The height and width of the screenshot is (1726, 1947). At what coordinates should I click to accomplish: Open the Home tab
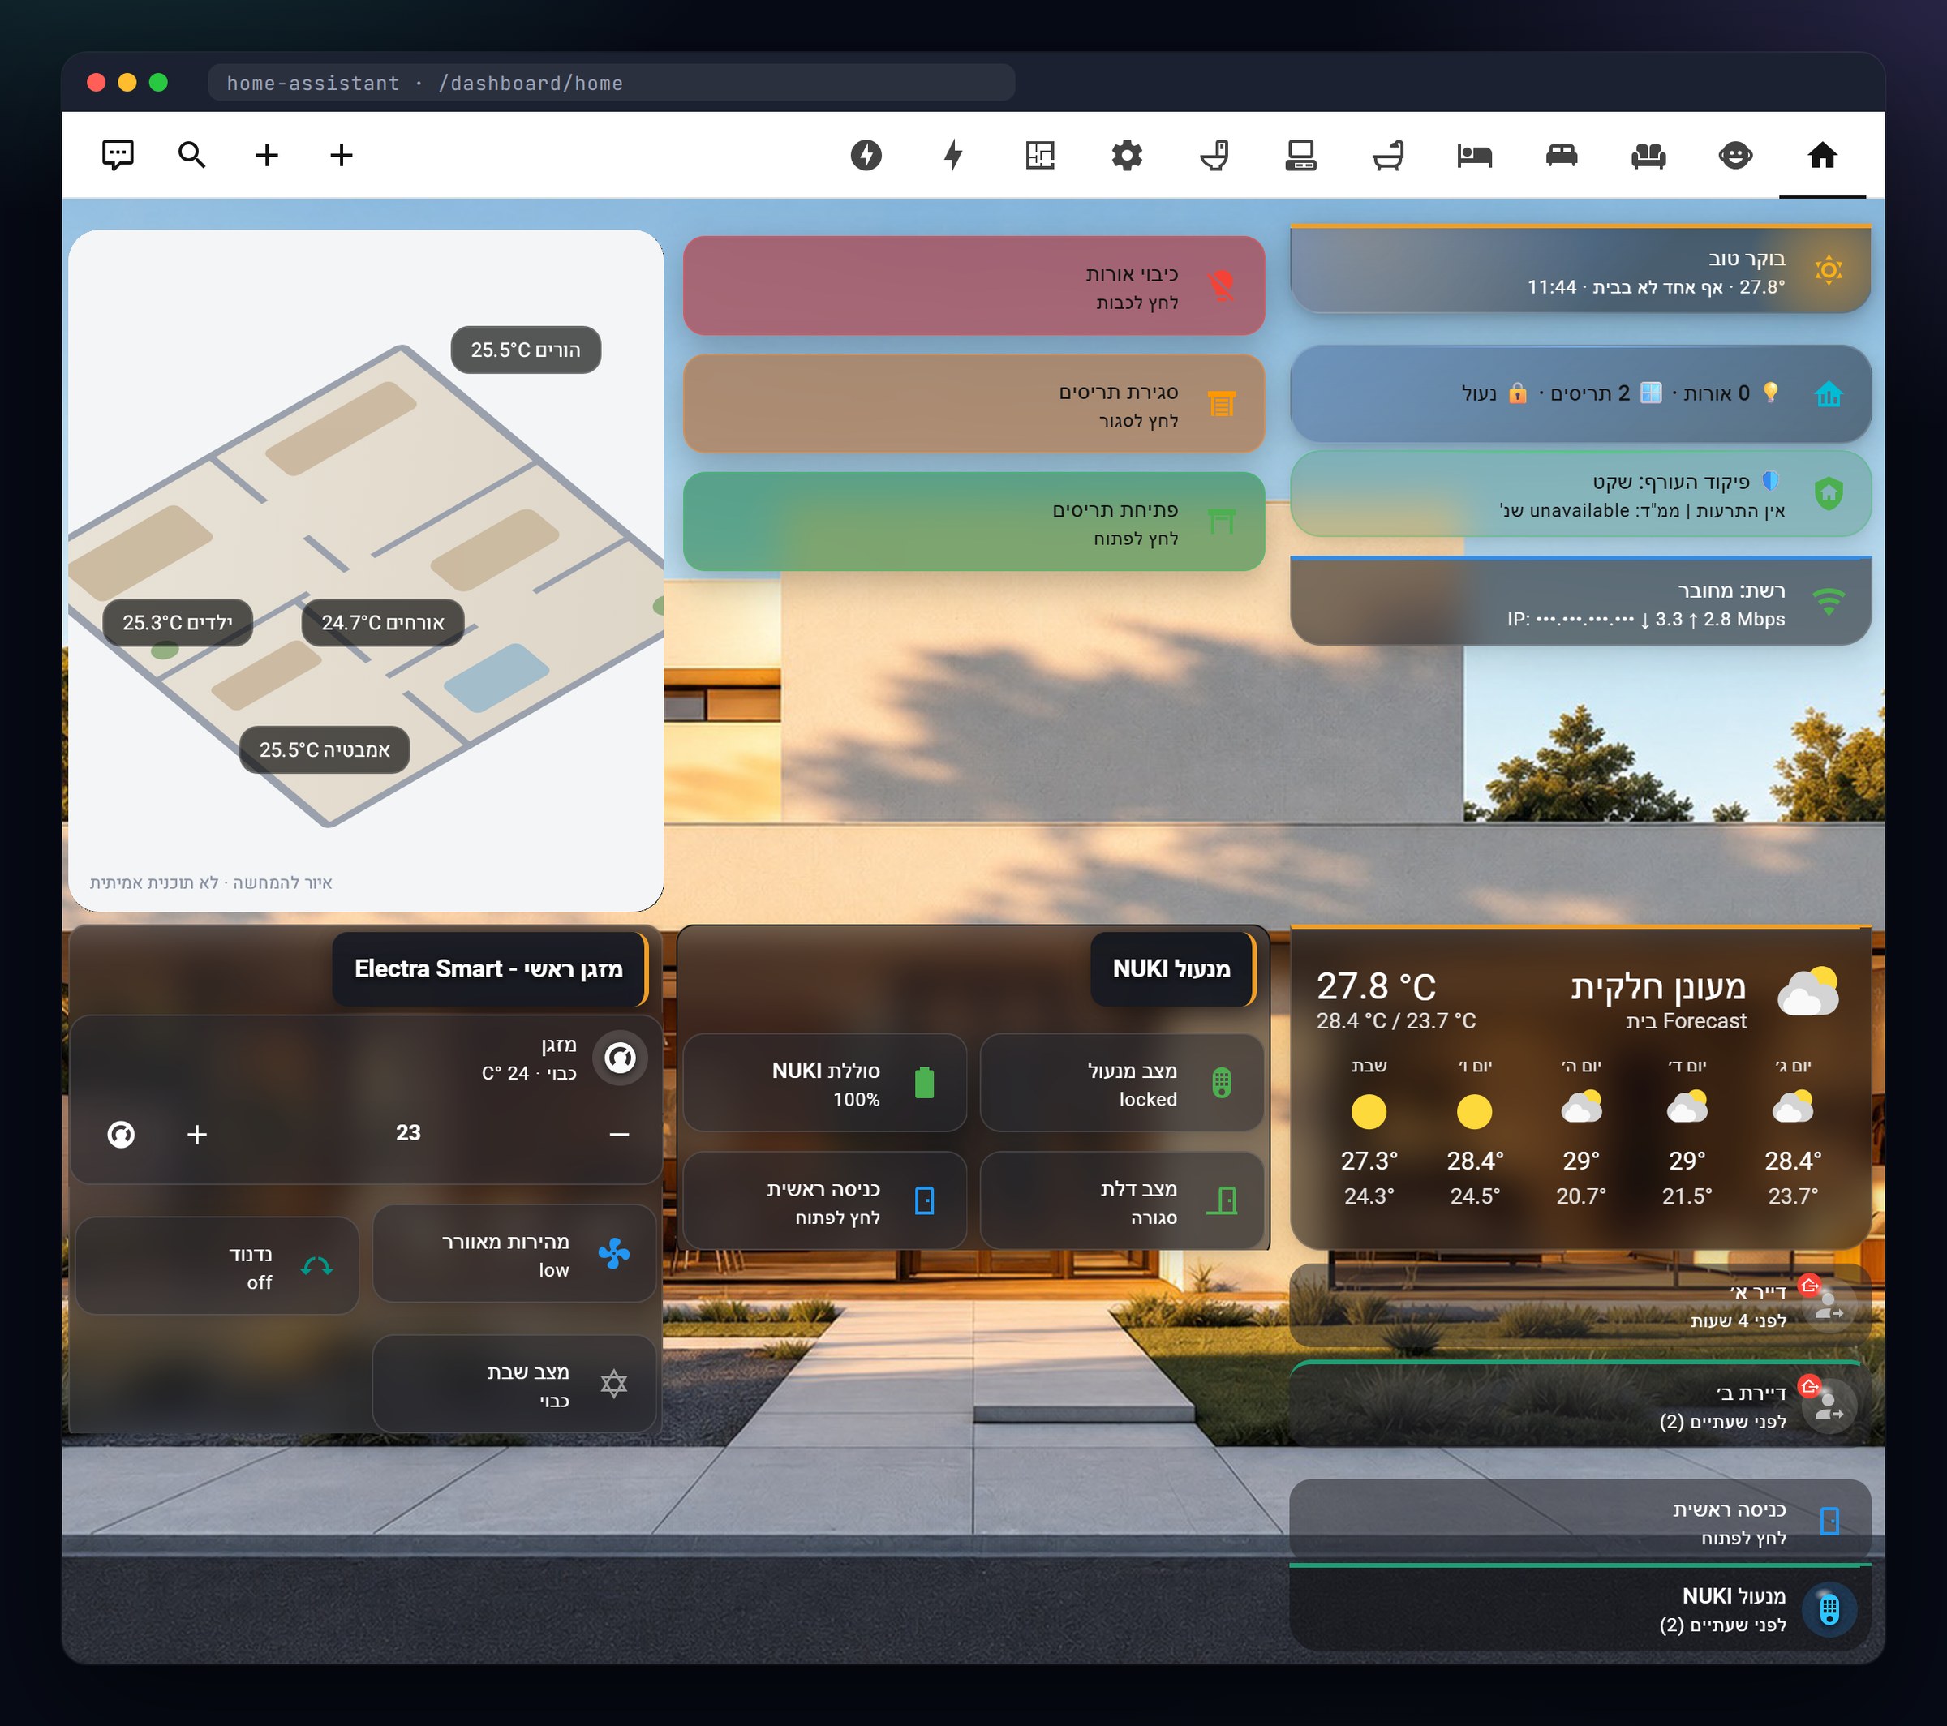coord(1822,155)
